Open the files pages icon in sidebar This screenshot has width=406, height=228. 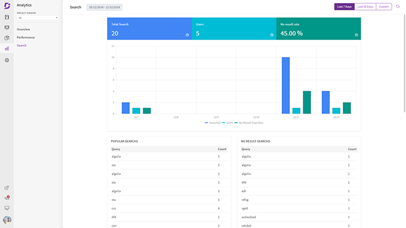pyautogui.click(x=7, y=38)
